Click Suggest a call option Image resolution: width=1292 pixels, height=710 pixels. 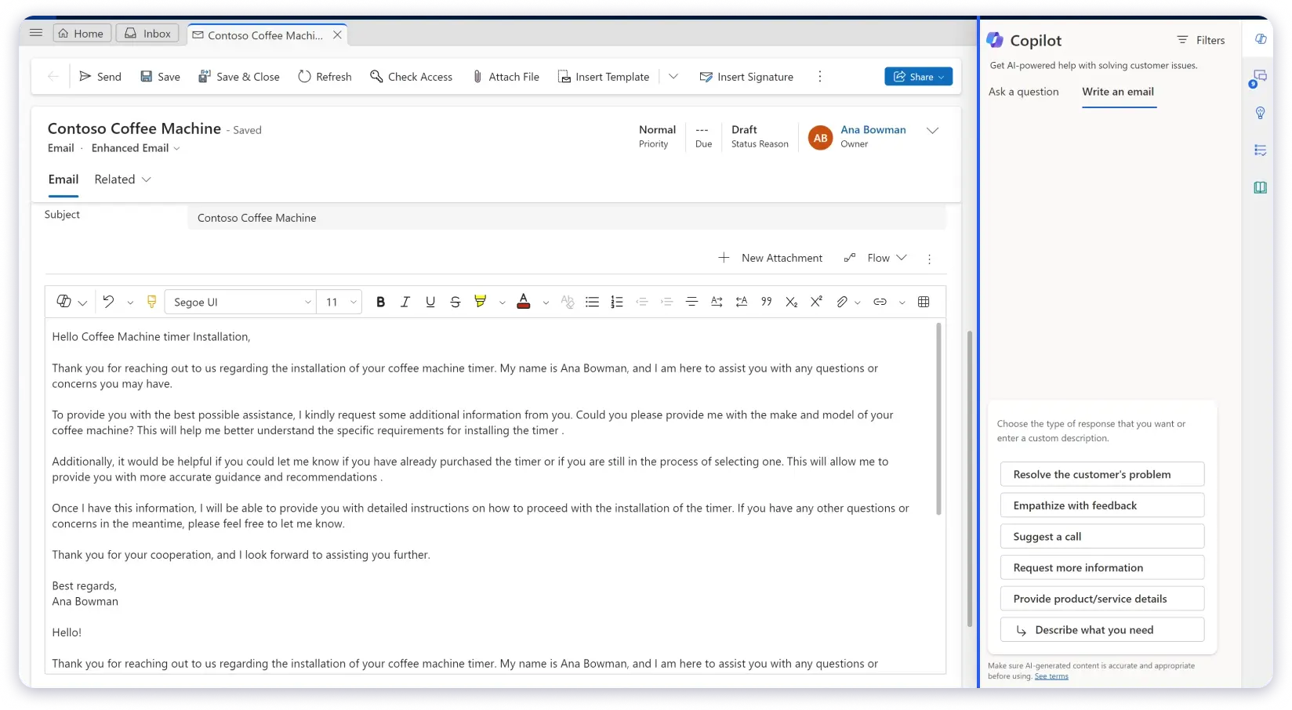[1102, 536]
